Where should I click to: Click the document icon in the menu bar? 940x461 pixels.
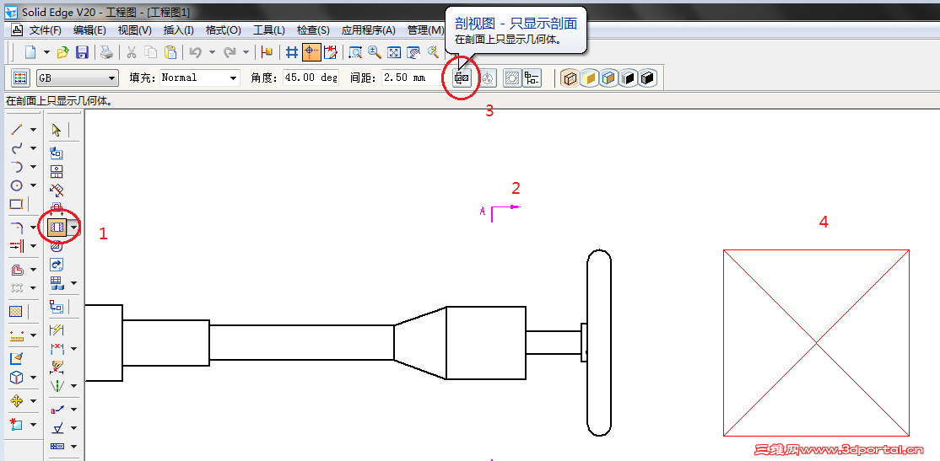click(17, 30)
